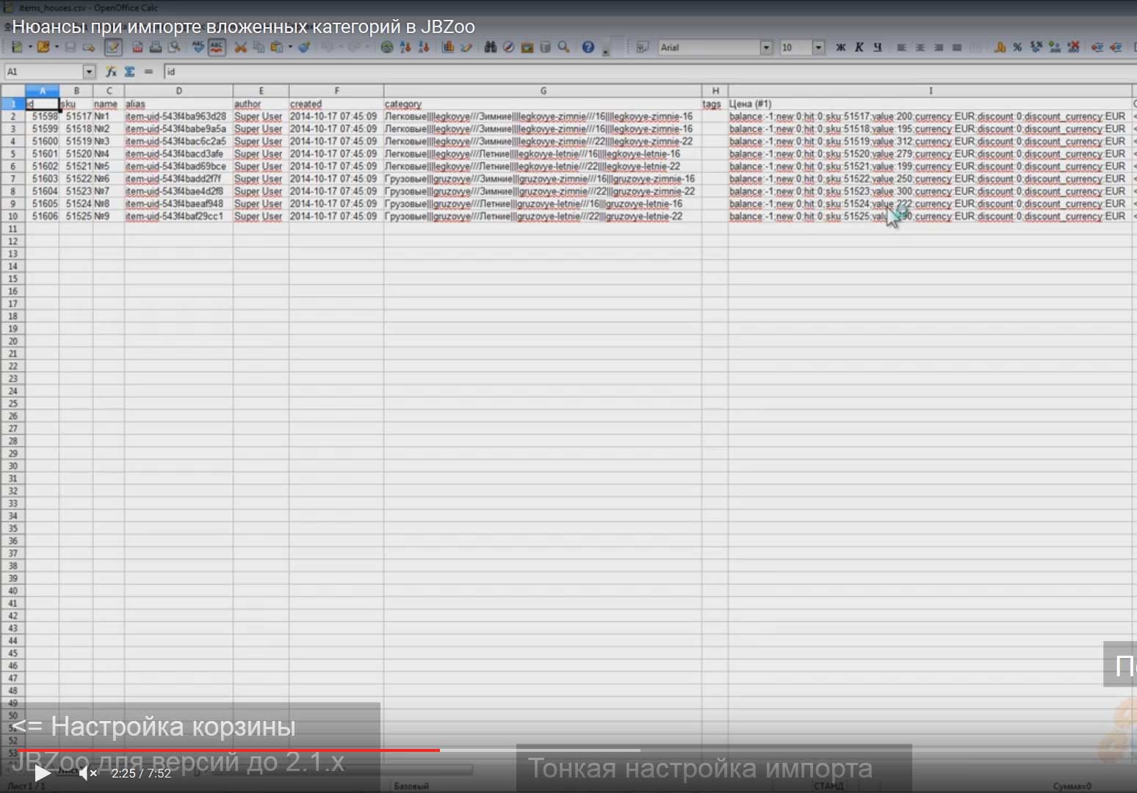Create a new spreadsheet document
This screenshot has height=793, width=1137.
pyautogui.click(x=17, y=47)
